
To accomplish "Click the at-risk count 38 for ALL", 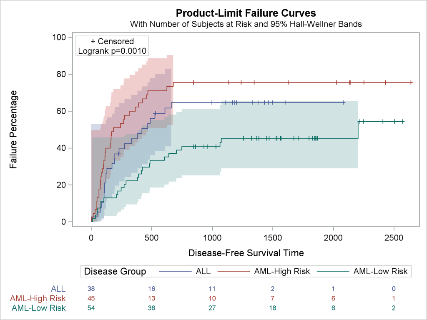I will [x=91, y=288].
